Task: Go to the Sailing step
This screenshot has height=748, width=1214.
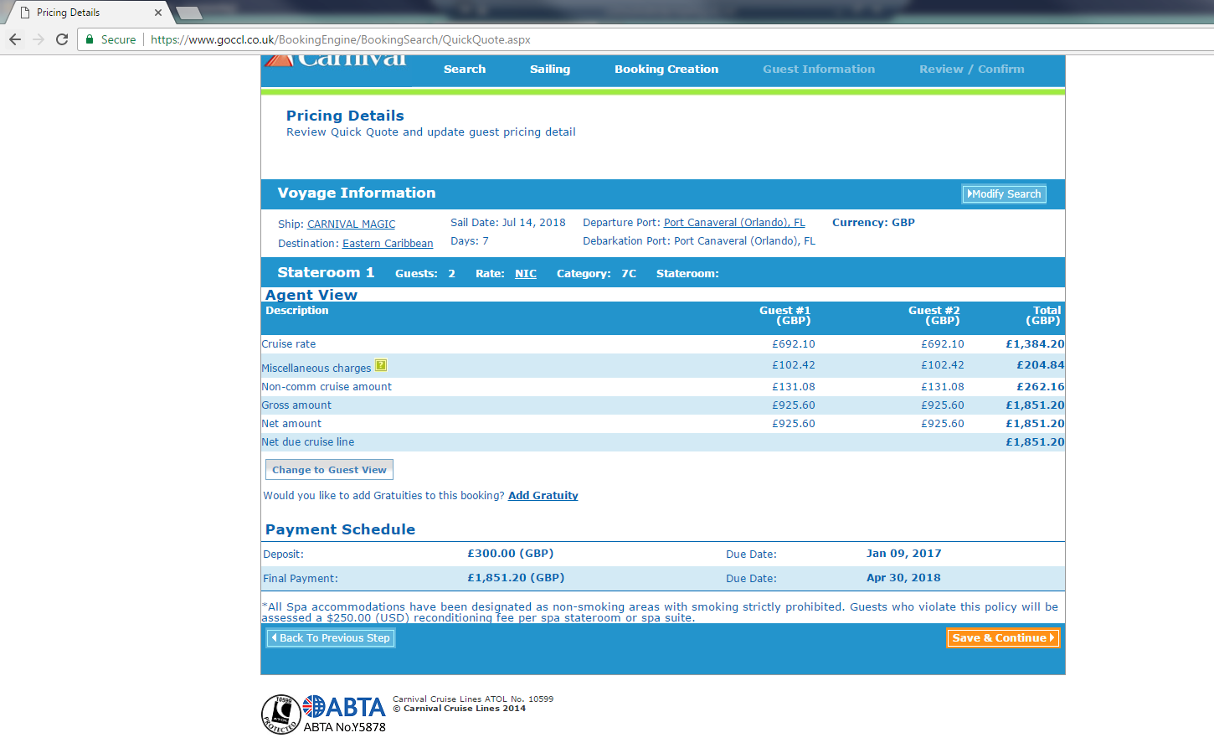Action: [x=550, y=70]
